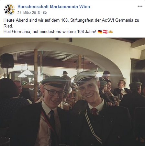Click the public globe privacy icon

coord(45,13)
